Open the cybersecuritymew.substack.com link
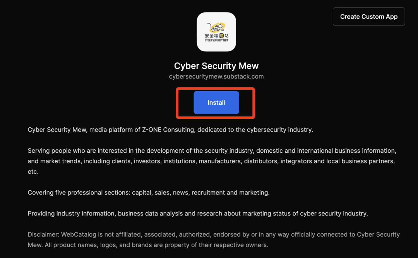Image resolution: width=418 pixels, height=258 pixels. coord(216,77)
